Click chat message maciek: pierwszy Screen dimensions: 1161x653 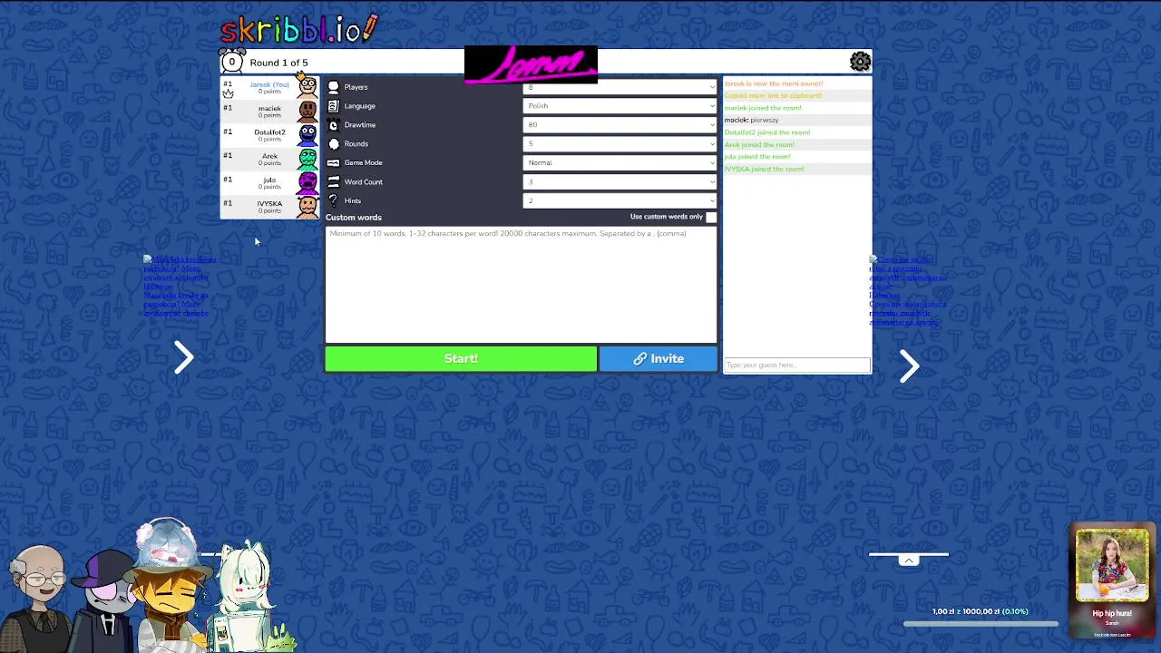(752, 120)
